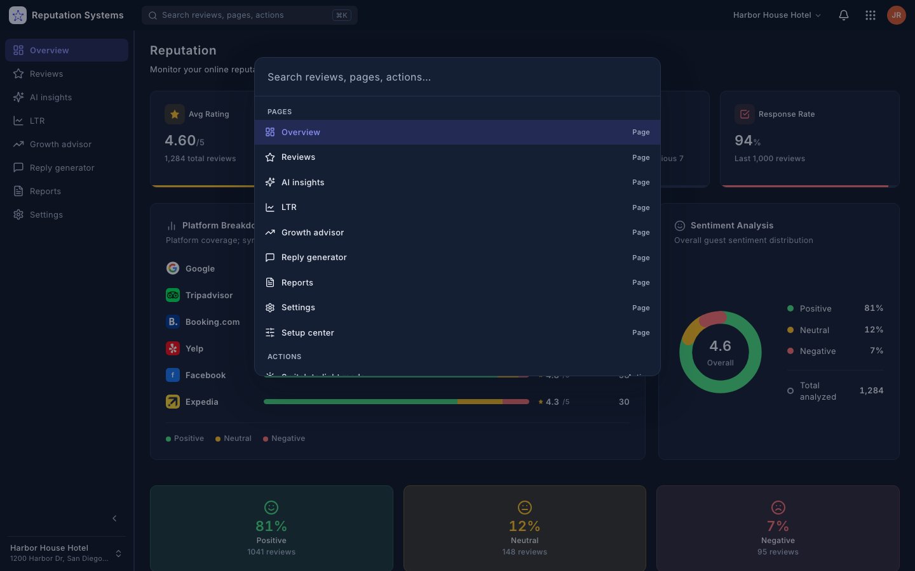Image resolution: width=915 pixels, height=571 pixels.
Task: Open the 12% Neutral sentiment card
Action: tap(525, 528)
